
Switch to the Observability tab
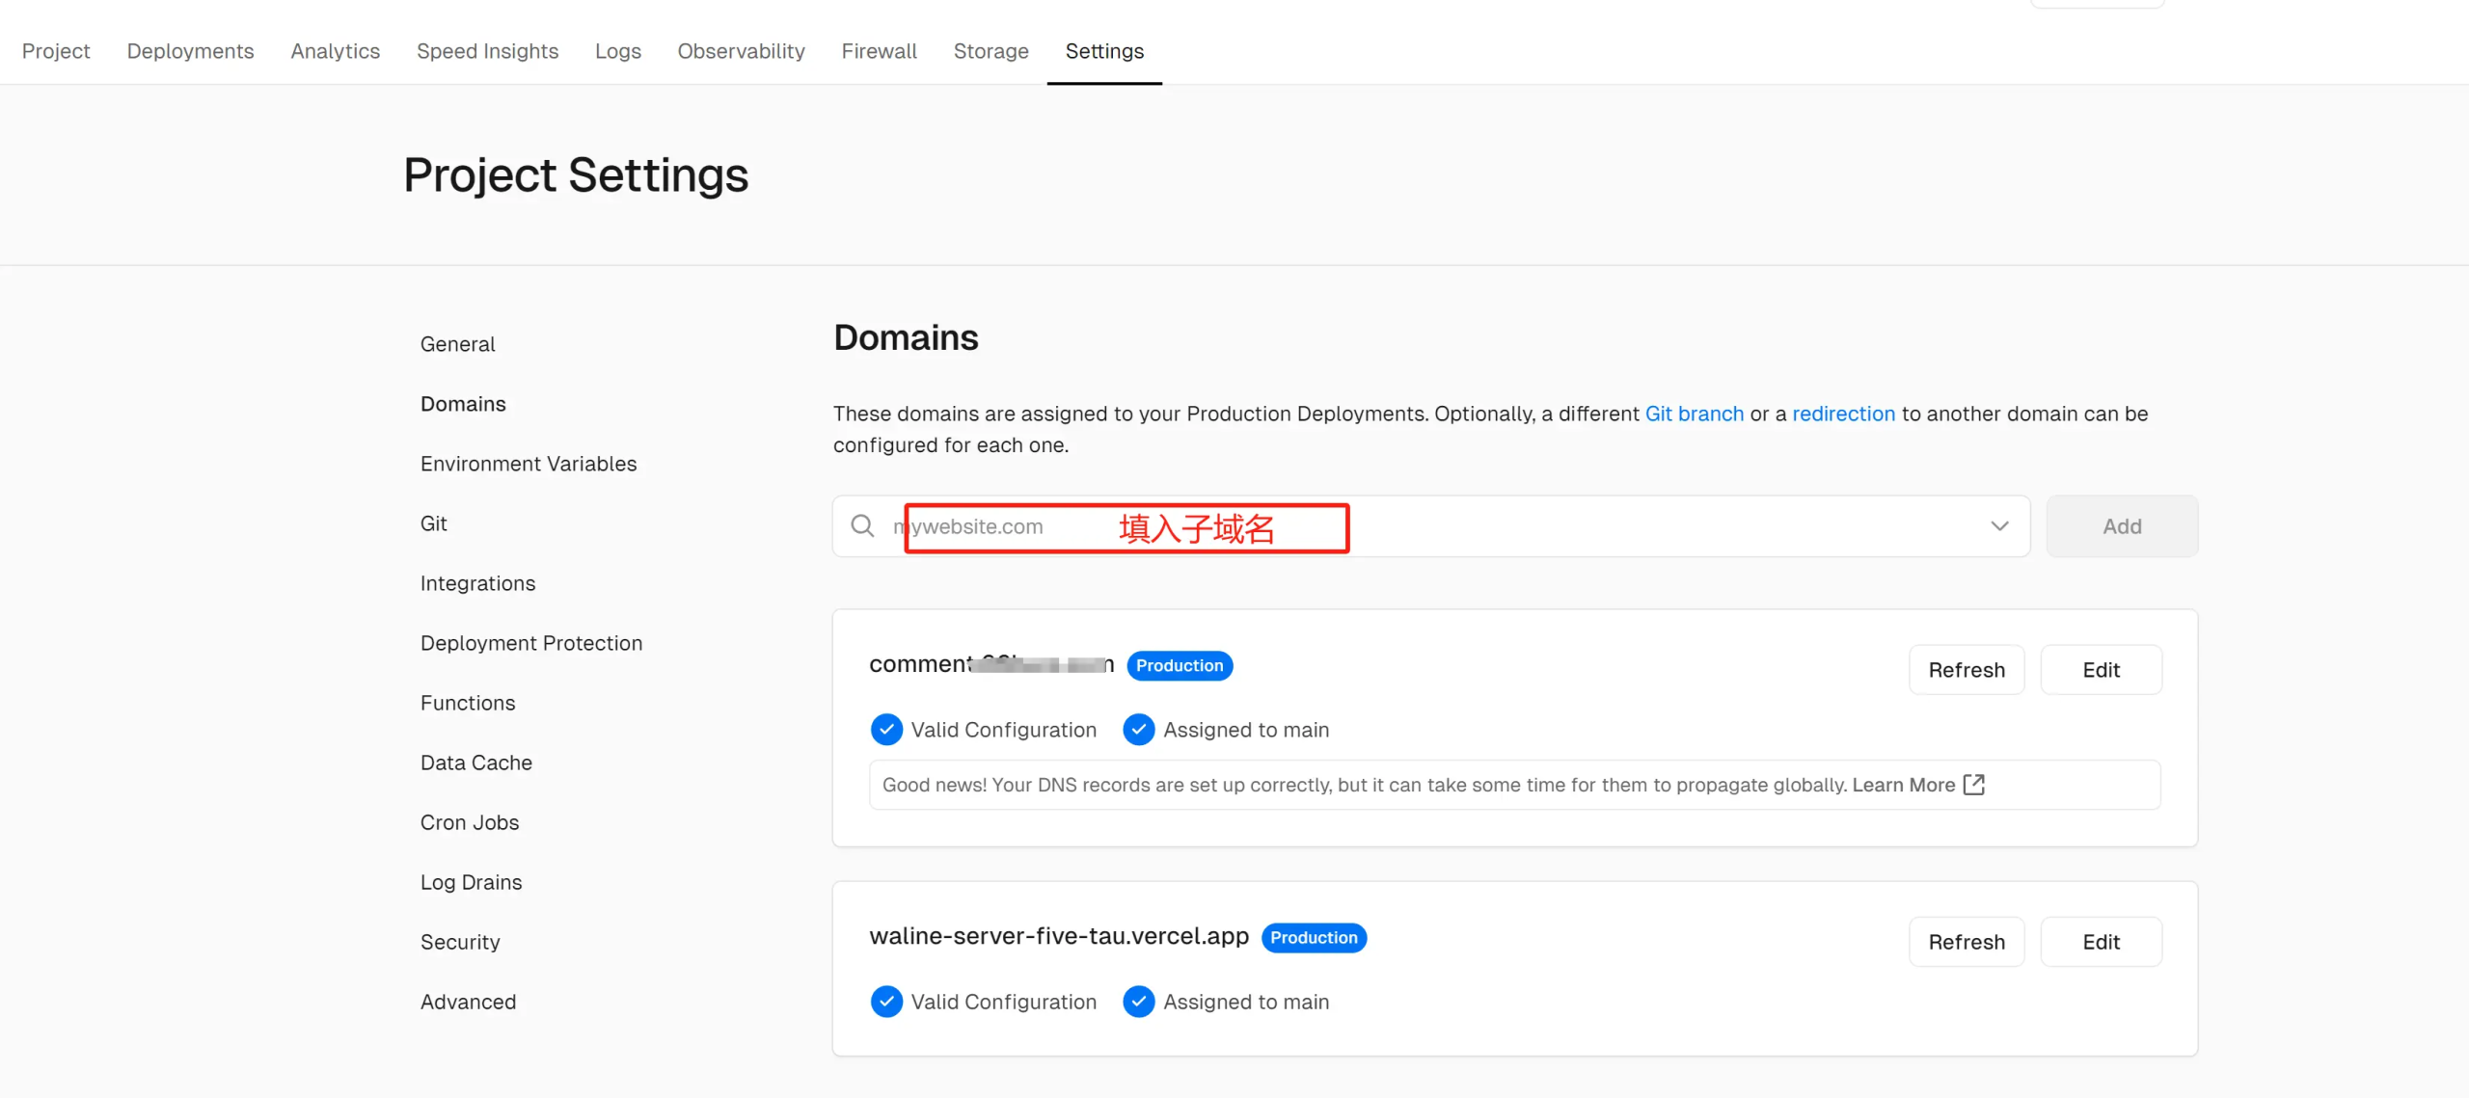[x=741, y=51]
